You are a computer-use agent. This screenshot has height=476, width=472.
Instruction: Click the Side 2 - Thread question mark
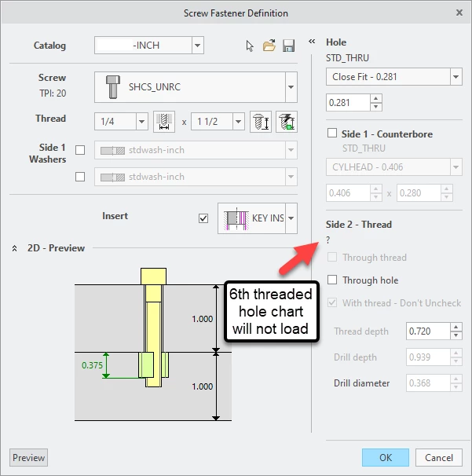[327, 240]
